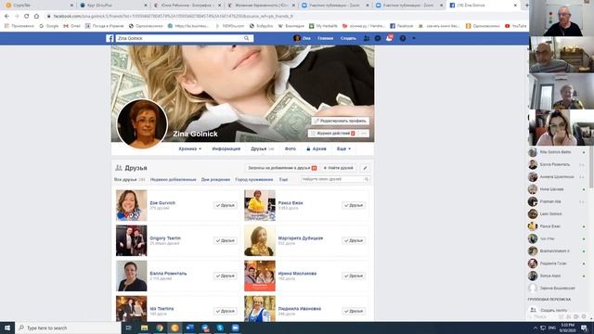Image resolution: width=594 pixels, height=334 pixels.
Task: Select the Недавно добавленные filter
Action: (174, 179)
